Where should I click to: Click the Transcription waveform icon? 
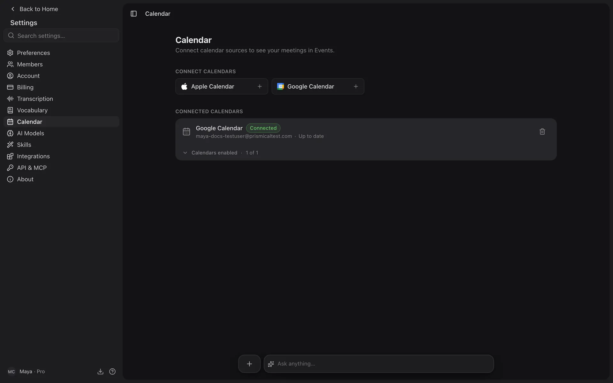click(x=10, y=99)
